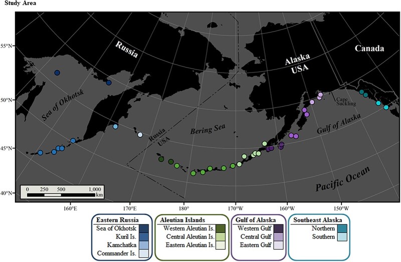The height and width of the screenshot is (262, 401).
Task: Click the 170°W longitude label
Action: pos(236,208)
